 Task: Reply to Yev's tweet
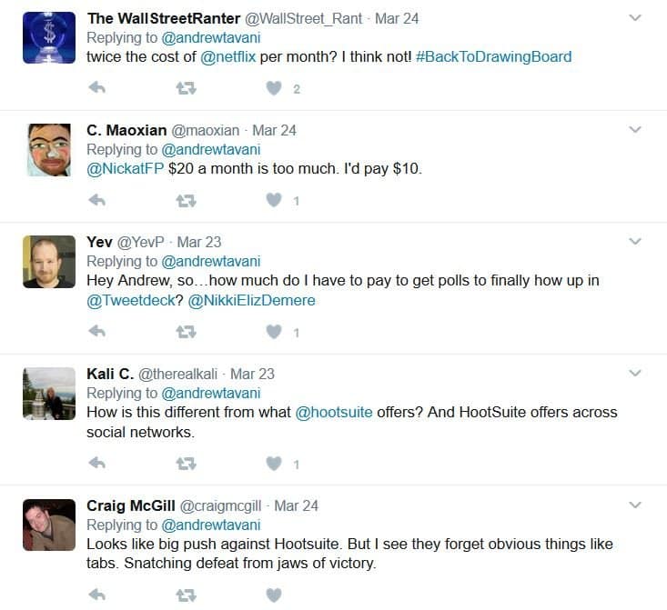click(x=97, y=331)
